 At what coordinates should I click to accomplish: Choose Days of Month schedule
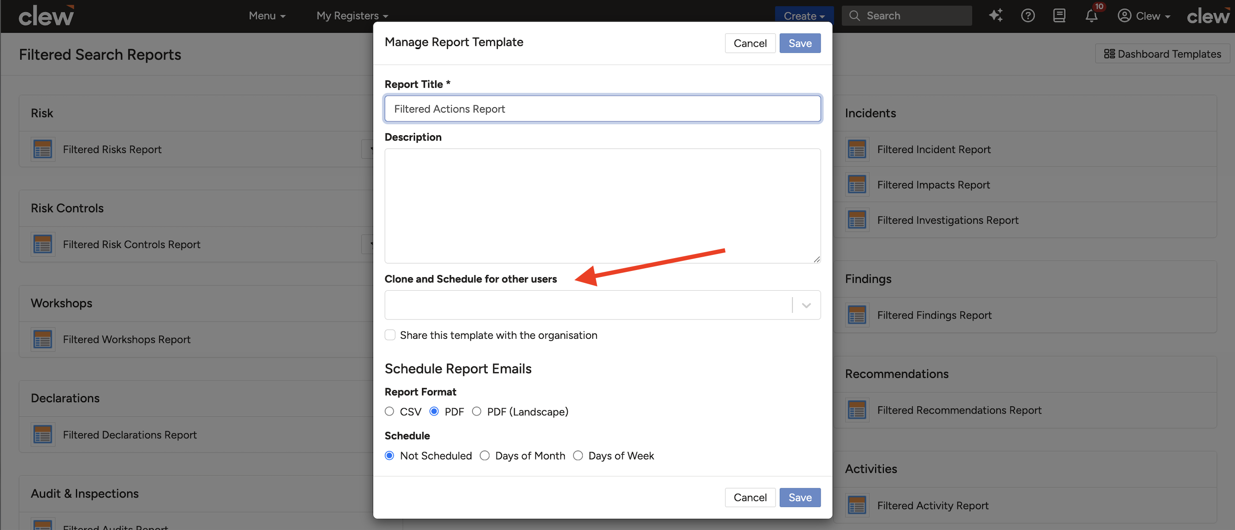coord(485,456)
